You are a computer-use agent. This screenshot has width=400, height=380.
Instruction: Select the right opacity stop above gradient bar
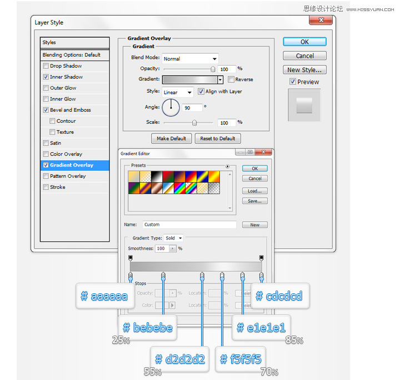click(261, 258)
